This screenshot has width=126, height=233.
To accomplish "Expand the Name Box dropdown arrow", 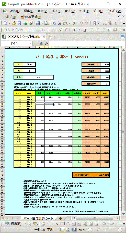I will click(x=31, y=44).
